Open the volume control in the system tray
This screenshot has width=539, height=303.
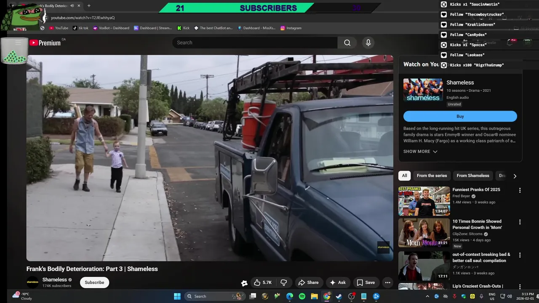510,296
